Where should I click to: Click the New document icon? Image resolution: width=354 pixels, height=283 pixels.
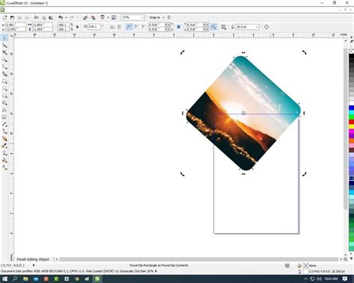tap(4, 18)
